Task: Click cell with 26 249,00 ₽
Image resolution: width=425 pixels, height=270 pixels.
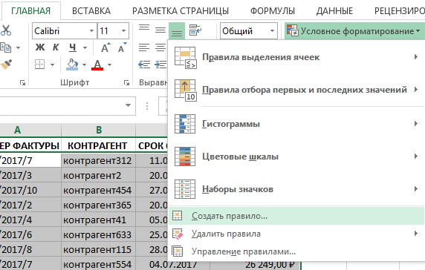Action: click(255, 265)
